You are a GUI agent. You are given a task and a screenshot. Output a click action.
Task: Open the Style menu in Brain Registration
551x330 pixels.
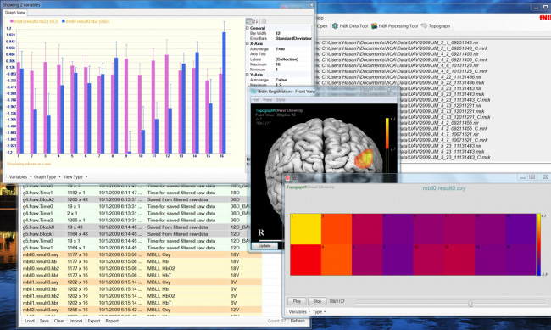[281, 100]
